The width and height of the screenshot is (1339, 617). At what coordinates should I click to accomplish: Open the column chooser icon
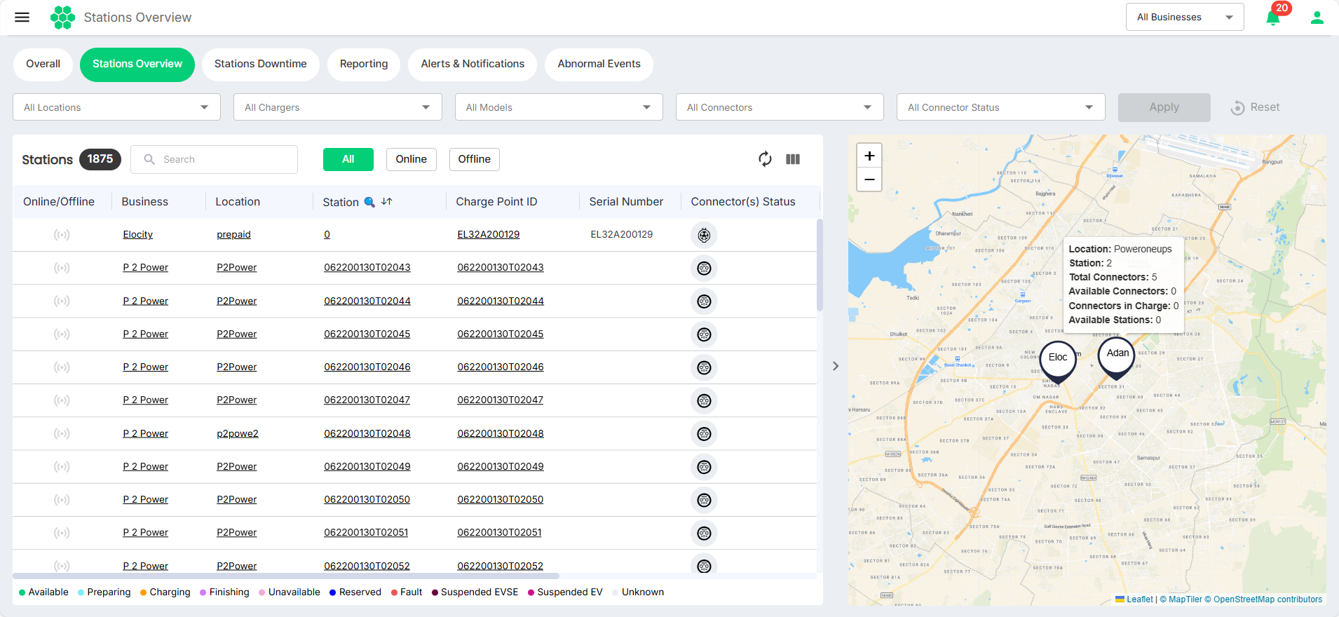click(x=793, y=159)
